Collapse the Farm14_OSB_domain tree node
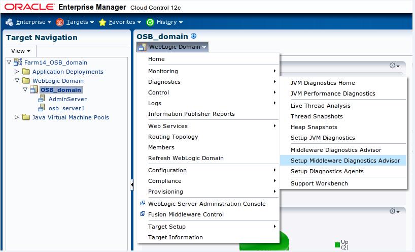This screenshot has width=415, height=252. [9, 62]
